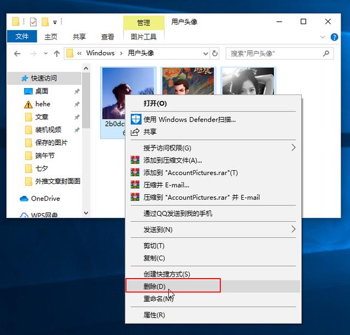The image size is (350, 335).
Task: Click navigation pane scroll up arrow
Action: point(86,68)
